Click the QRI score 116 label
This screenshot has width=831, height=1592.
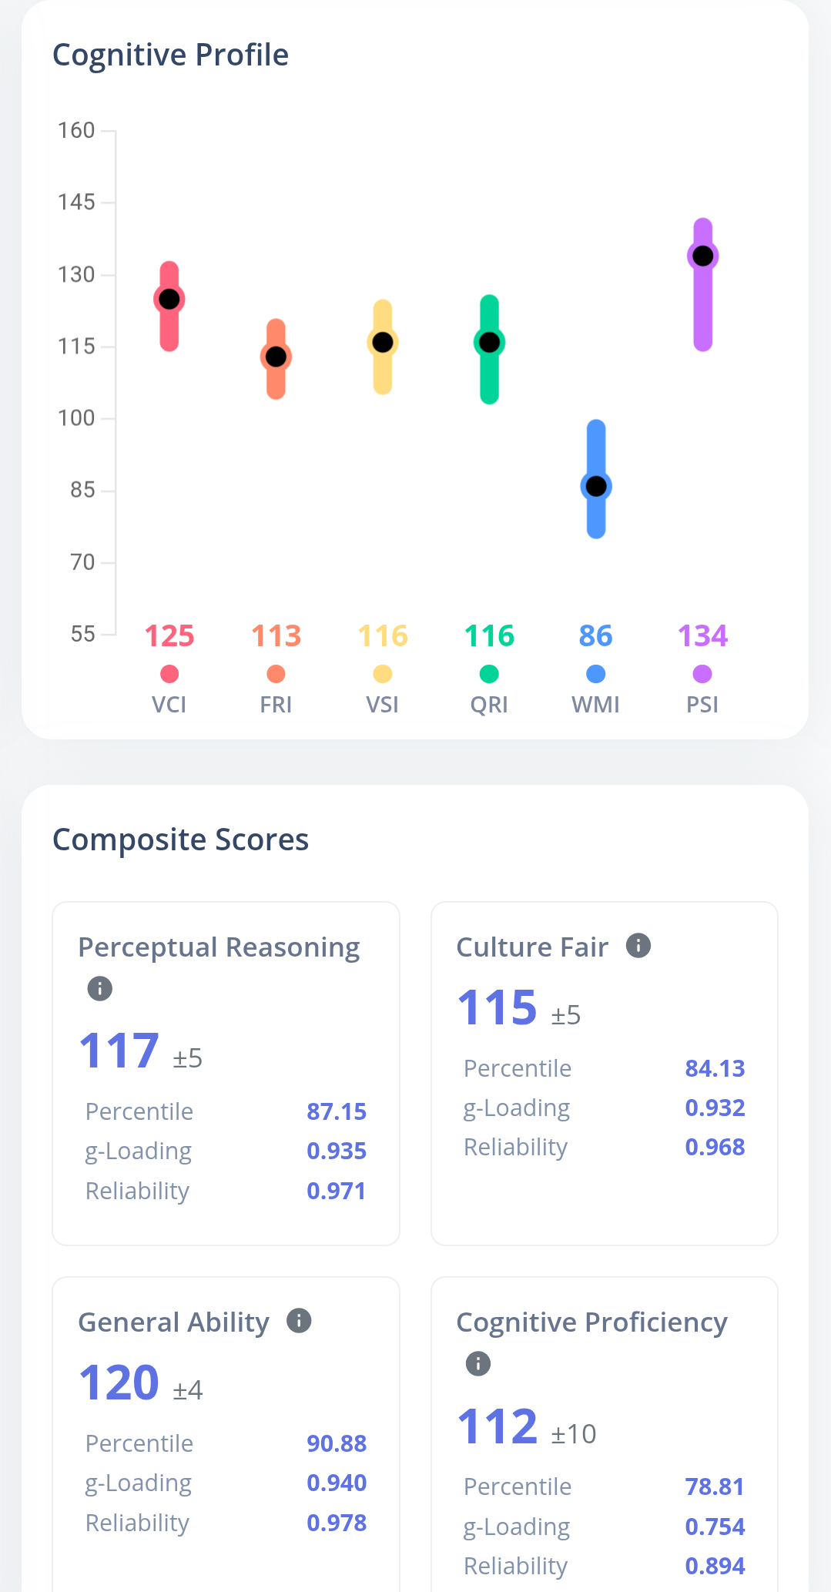click(489, 636)
